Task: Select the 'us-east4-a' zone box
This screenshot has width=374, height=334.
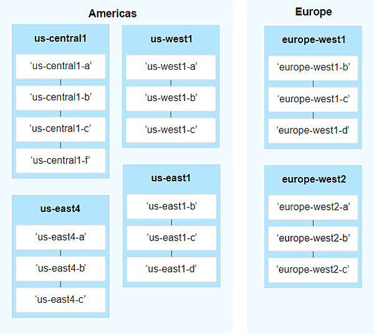Action: point(60,237)
